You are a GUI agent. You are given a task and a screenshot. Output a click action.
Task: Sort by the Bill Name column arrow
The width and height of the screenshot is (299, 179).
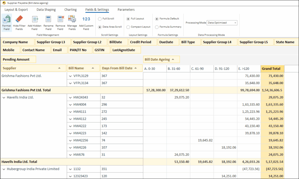tap(93, 68)
